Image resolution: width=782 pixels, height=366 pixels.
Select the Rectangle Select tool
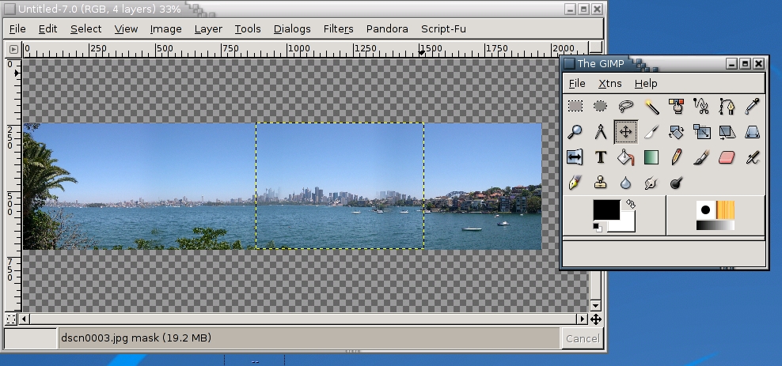click(575, 106)
